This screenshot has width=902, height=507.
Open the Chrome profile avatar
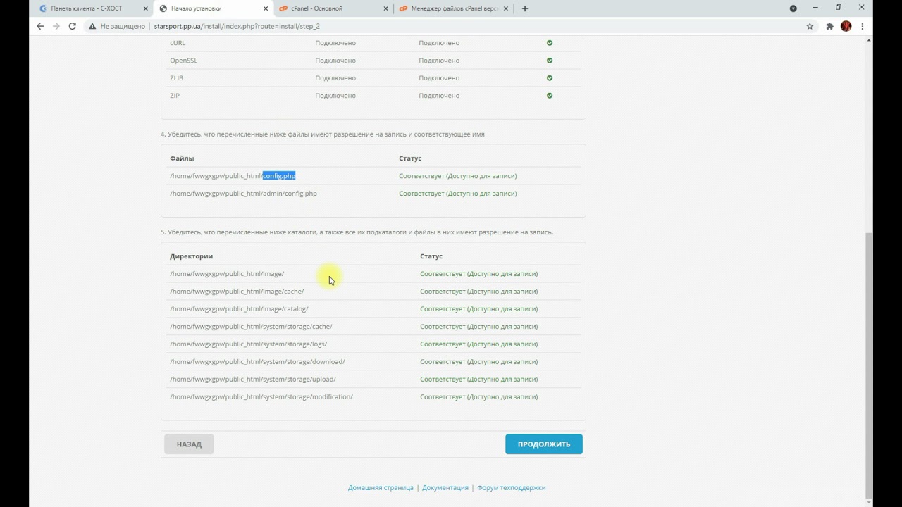click(x=846, y=26)
